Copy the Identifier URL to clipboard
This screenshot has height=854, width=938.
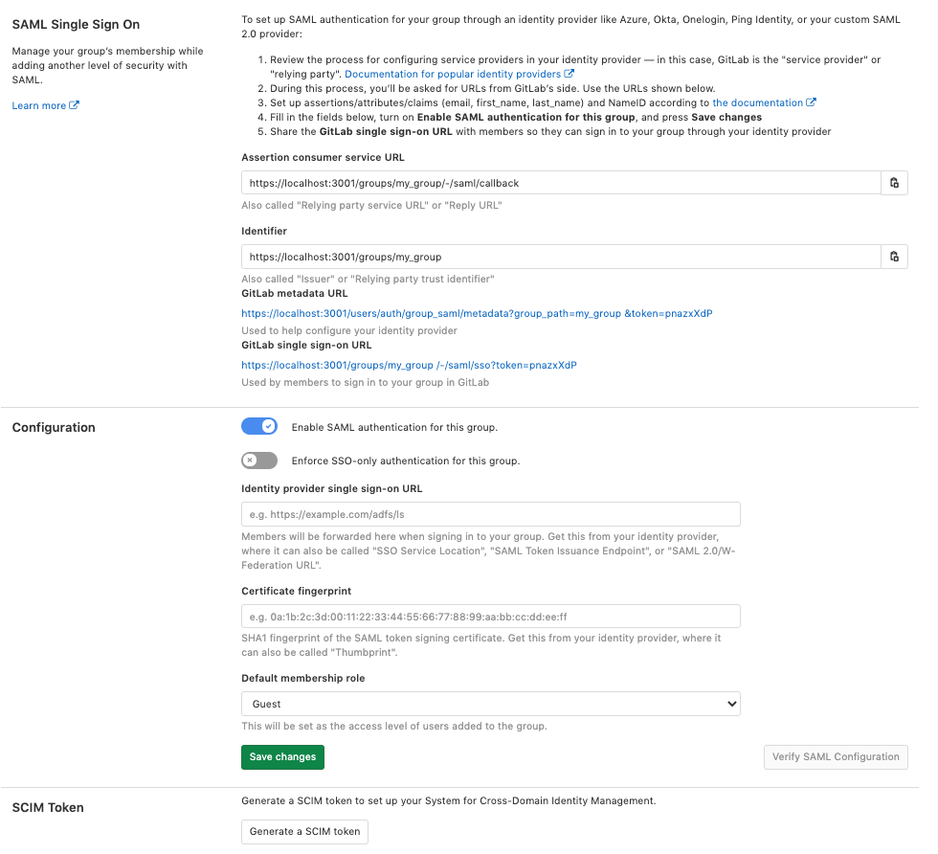click(x=894, y=257)
